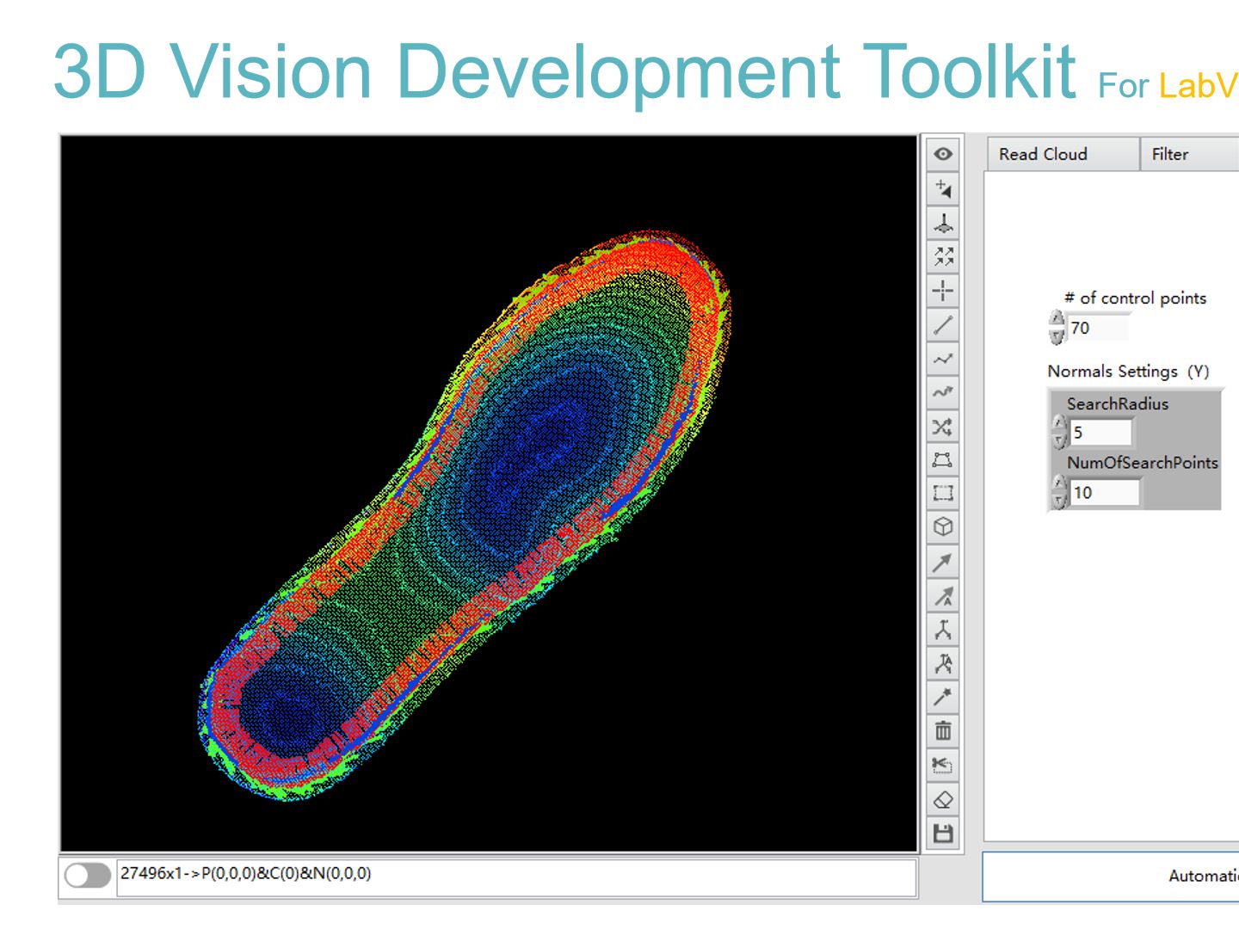1239x929 pixels.
Task: Click the 3D cube bounding box icon
Action: coord(944,525)
